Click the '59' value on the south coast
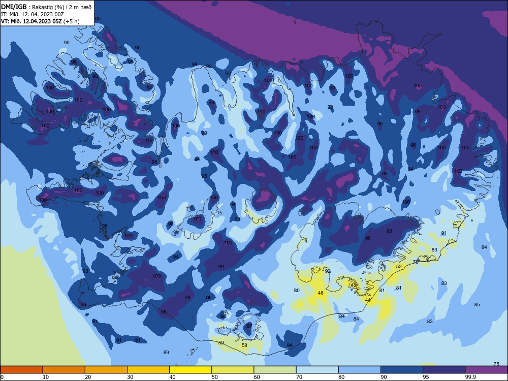This screenshot has height=381, width=508. pos(221,343)
